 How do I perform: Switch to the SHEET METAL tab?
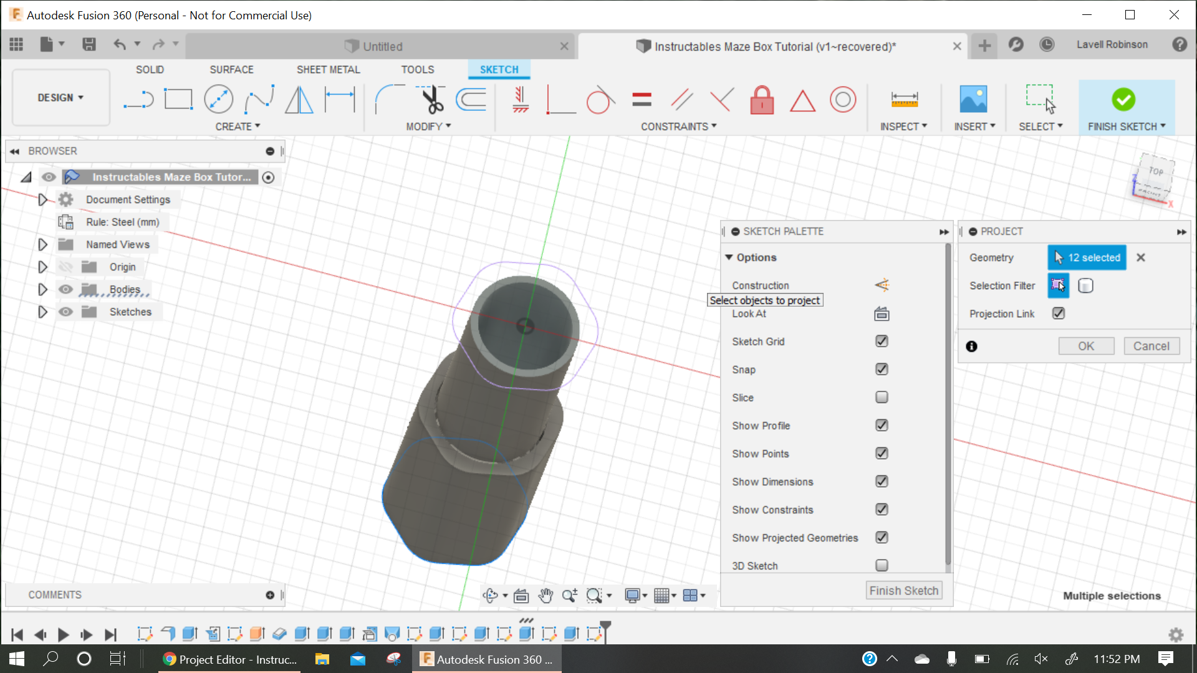(x=328, y=70)
